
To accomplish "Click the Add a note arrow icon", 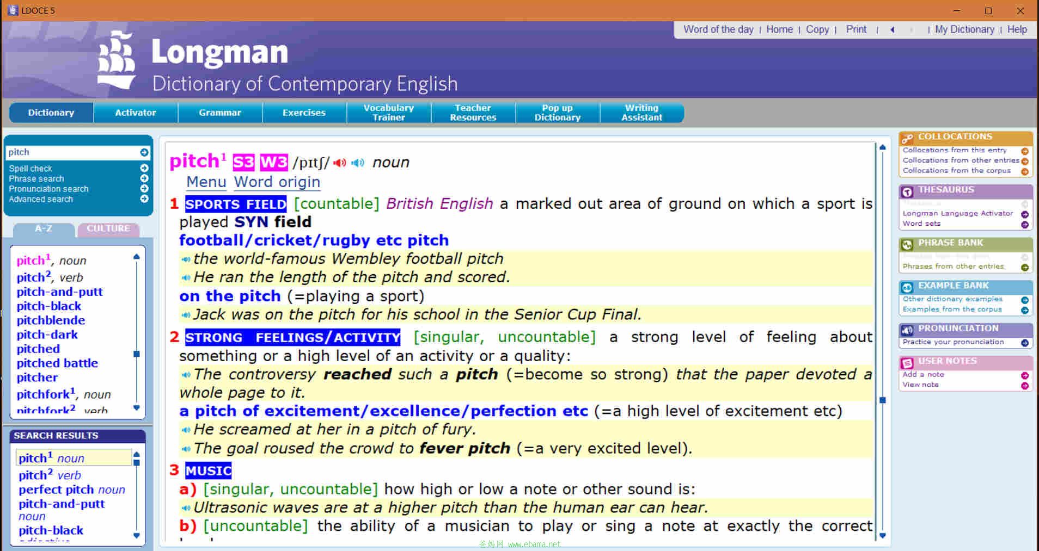I will coord(1025,376).
